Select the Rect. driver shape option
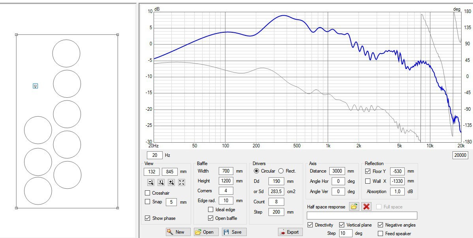The height and width of the screenshot is (238, 473). (281, 171)
